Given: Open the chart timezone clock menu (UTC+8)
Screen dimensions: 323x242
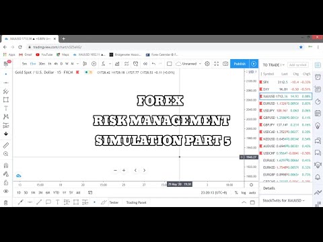Looking at the screenshot, I should [214, 192].
